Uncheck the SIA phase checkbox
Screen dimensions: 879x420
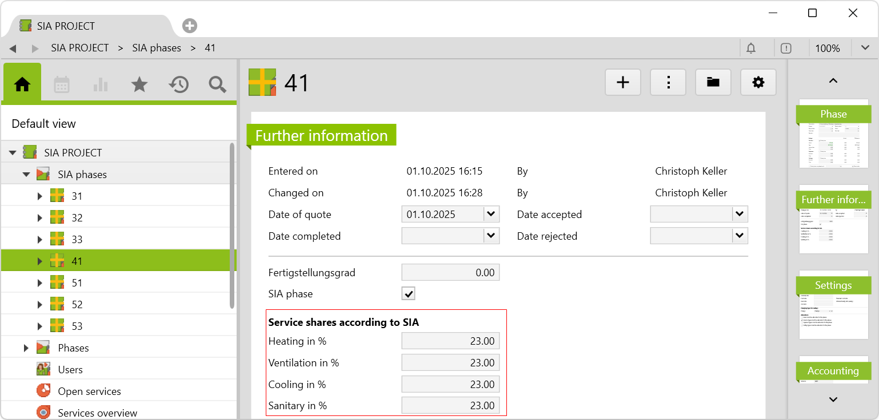(408, 294)
